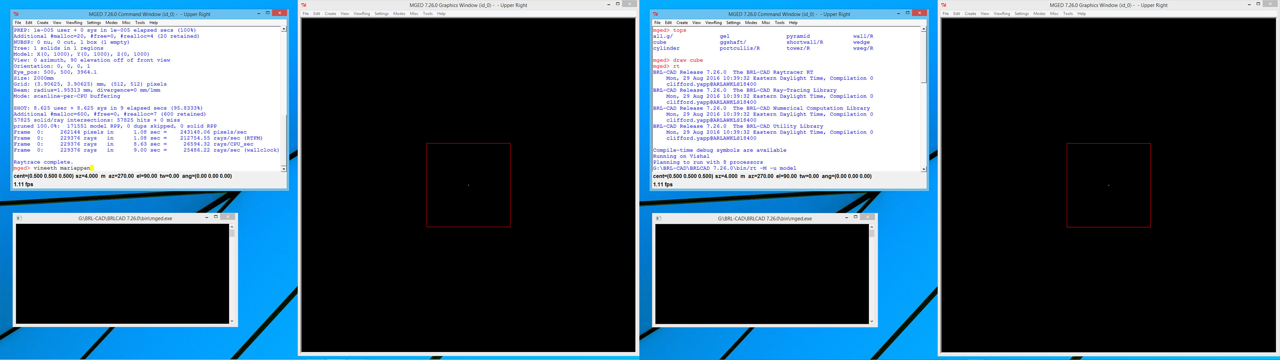The width and height of the screenshot is (1280, 360).
Task: Click title-bar icon of right mged.exe console
Action: click(x=658, y=218)
